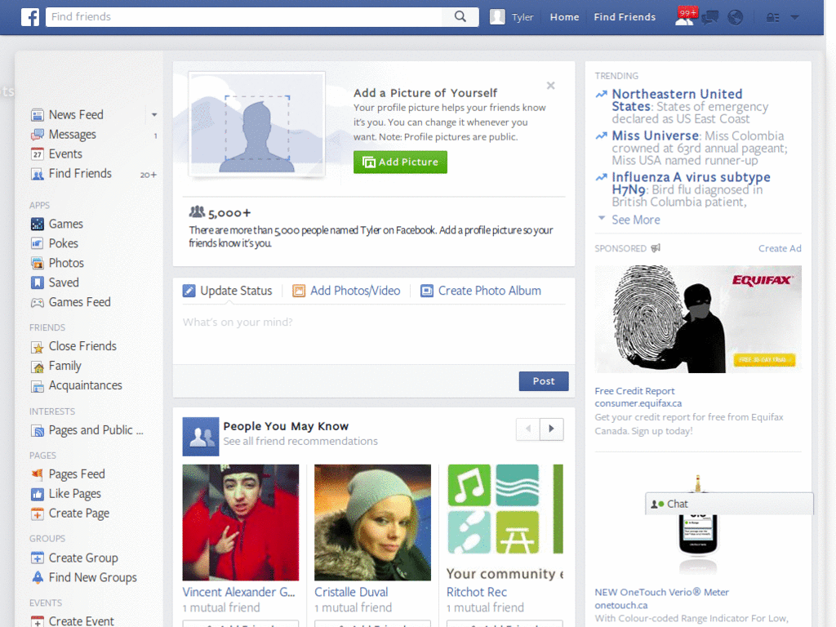The image size is (836, 627).
Task: Open the account menu dropdown arrow
Action: pos(794,18)
